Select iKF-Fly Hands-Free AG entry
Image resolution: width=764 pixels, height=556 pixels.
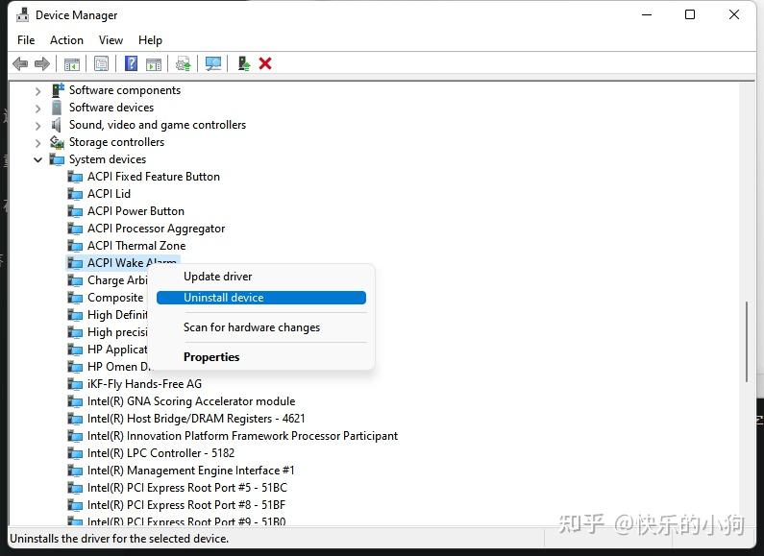click(144, 384)
